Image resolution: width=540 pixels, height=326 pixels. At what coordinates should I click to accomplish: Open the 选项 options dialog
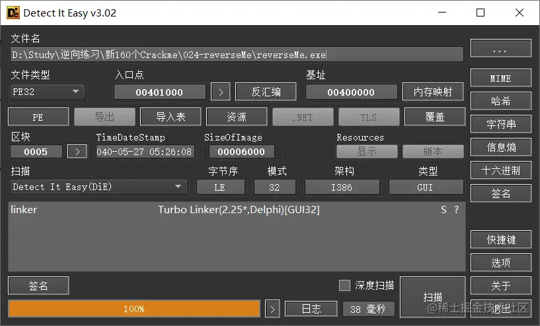coord(501,263)
